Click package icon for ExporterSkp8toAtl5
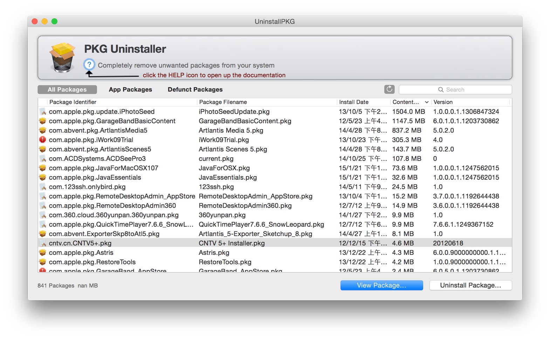Image resolution: width=550 pixels, height=340 pixels. tap(43, 234)
